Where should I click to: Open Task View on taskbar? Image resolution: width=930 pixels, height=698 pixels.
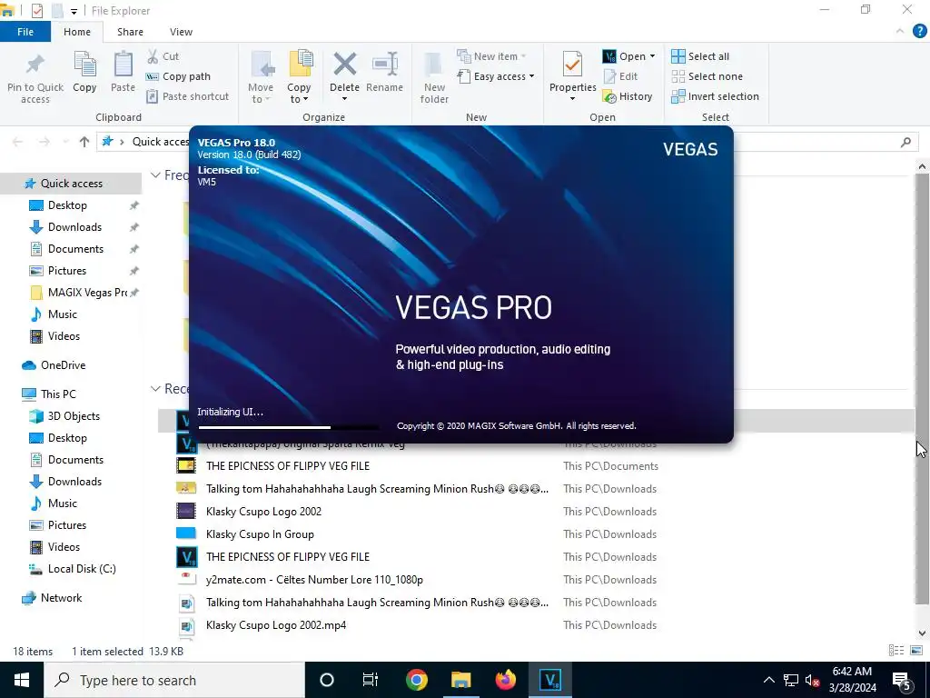pos(371,680)
